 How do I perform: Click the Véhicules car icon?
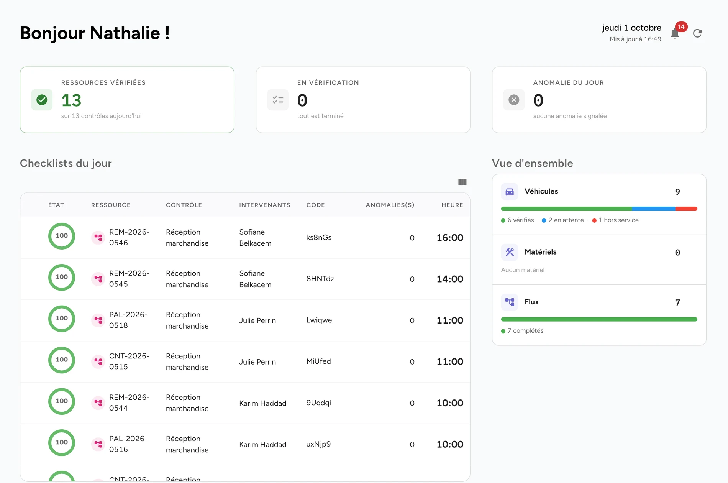pyautogui.click(x=510, y=192)
